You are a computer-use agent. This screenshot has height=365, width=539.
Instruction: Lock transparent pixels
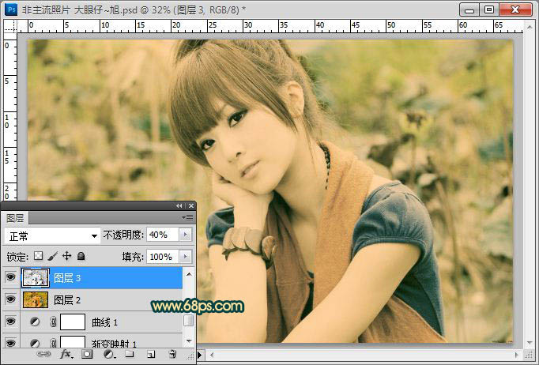38,257
